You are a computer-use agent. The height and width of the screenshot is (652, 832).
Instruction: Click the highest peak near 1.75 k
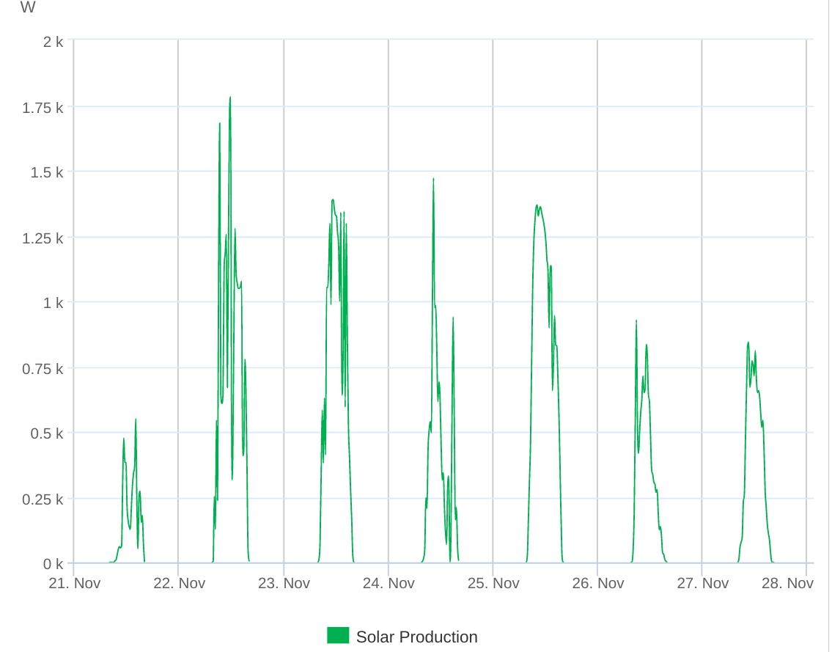pyautogui.click(x=230, y=98)
